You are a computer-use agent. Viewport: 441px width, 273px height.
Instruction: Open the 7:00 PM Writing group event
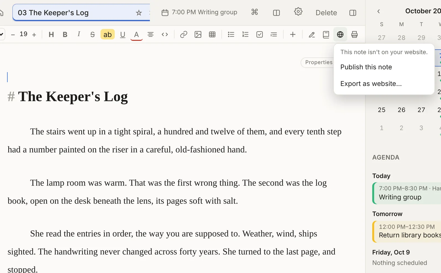tap(199, 12)
